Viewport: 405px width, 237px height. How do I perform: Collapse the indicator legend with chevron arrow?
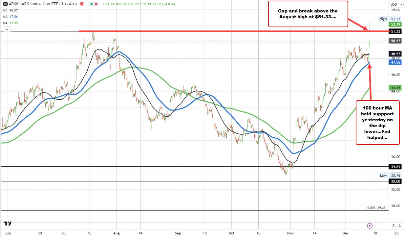pyautogui.click(x=6, y=30)
